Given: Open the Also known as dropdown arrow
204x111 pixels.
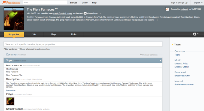Looking at the screenshot, I should coord(19,69).
